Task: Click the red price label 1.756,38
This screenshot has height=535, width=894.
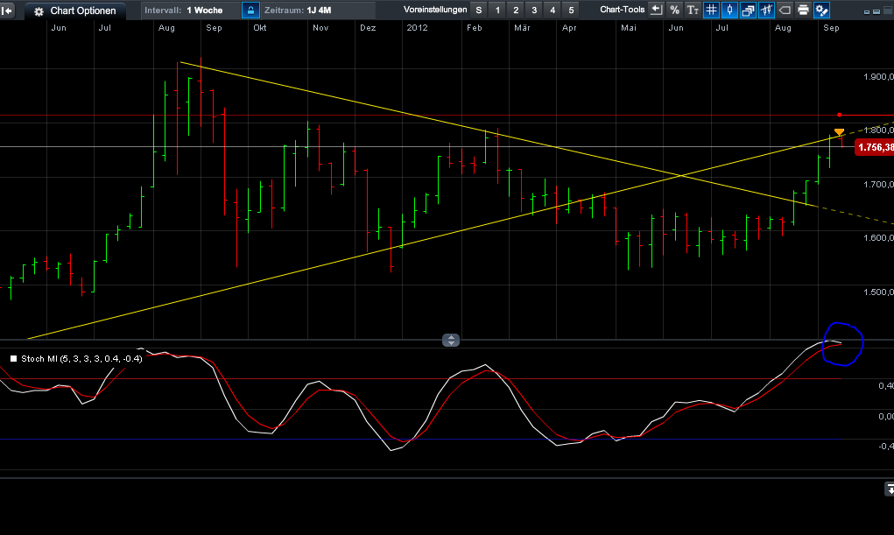Action: coord(876,148)
